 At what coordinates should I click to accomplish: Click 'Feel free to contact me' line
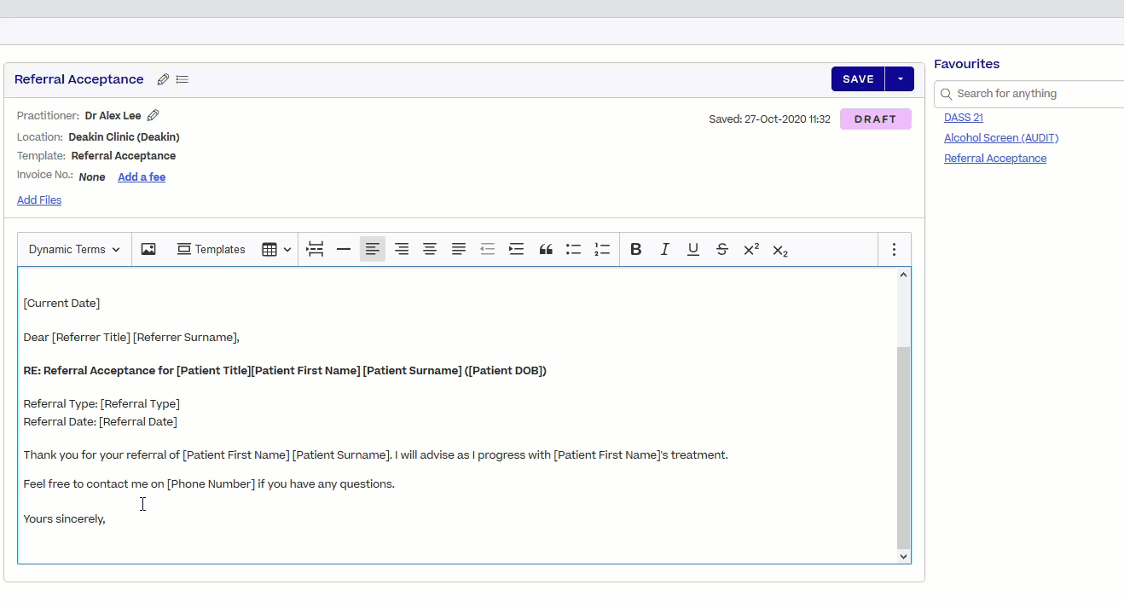(x=209, y=484)
